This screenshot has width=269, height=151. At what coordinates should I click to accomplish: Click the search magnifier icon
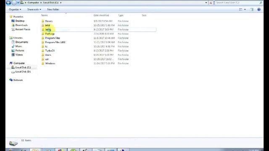tap(261, 3)
